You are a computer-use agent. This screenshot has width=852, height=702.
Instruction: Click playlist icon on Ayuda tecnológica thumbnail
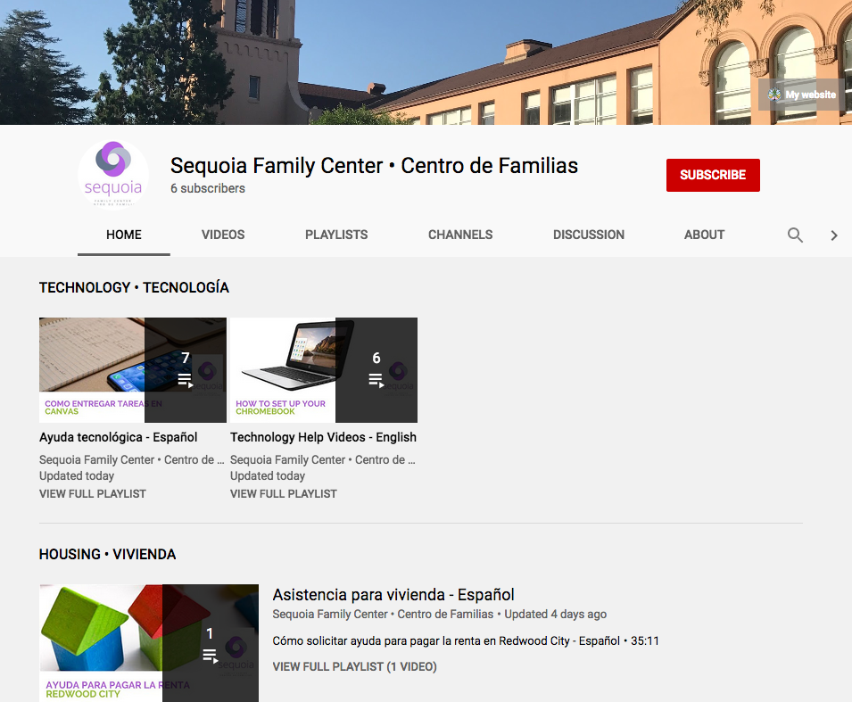185,380
